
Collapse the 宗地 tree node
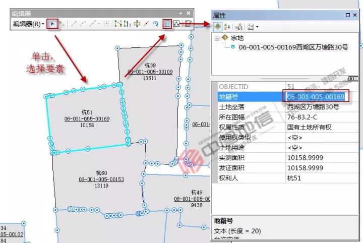coord(217,38)
